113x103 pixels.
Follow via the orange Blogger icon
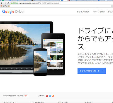[x=53, y=96]
